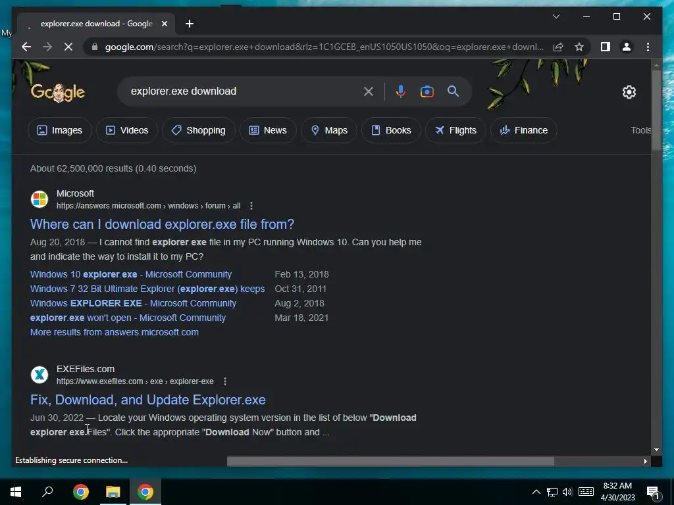Open Windows taskbar search

point(47,492)
